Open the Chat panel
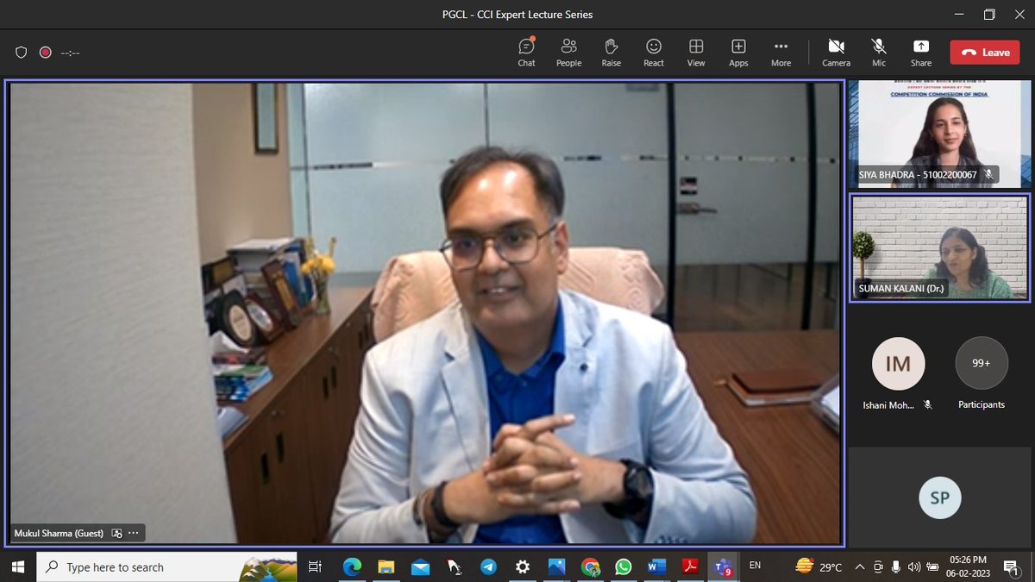1035x582 pixels. coord(526,52)
